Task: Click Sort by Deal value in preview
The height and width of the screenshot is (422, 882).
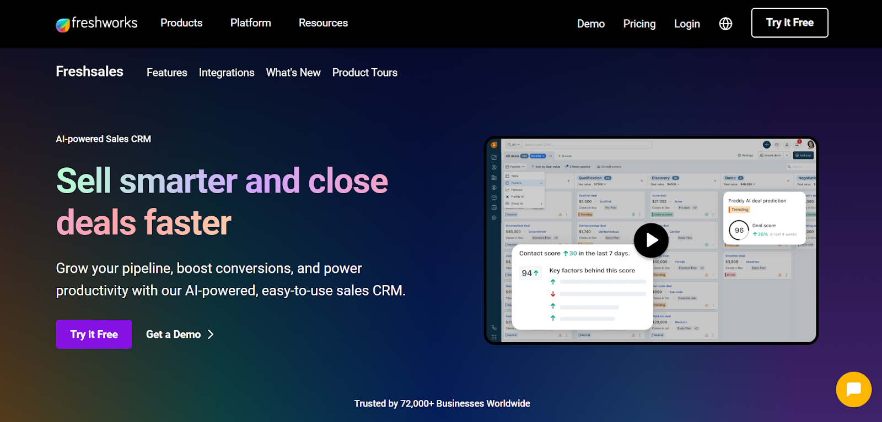Action: (x=546, y=167)
